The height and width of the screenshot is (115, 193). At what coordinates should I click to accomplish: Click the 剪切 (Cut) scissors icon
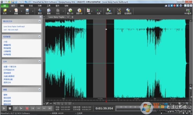40,10
